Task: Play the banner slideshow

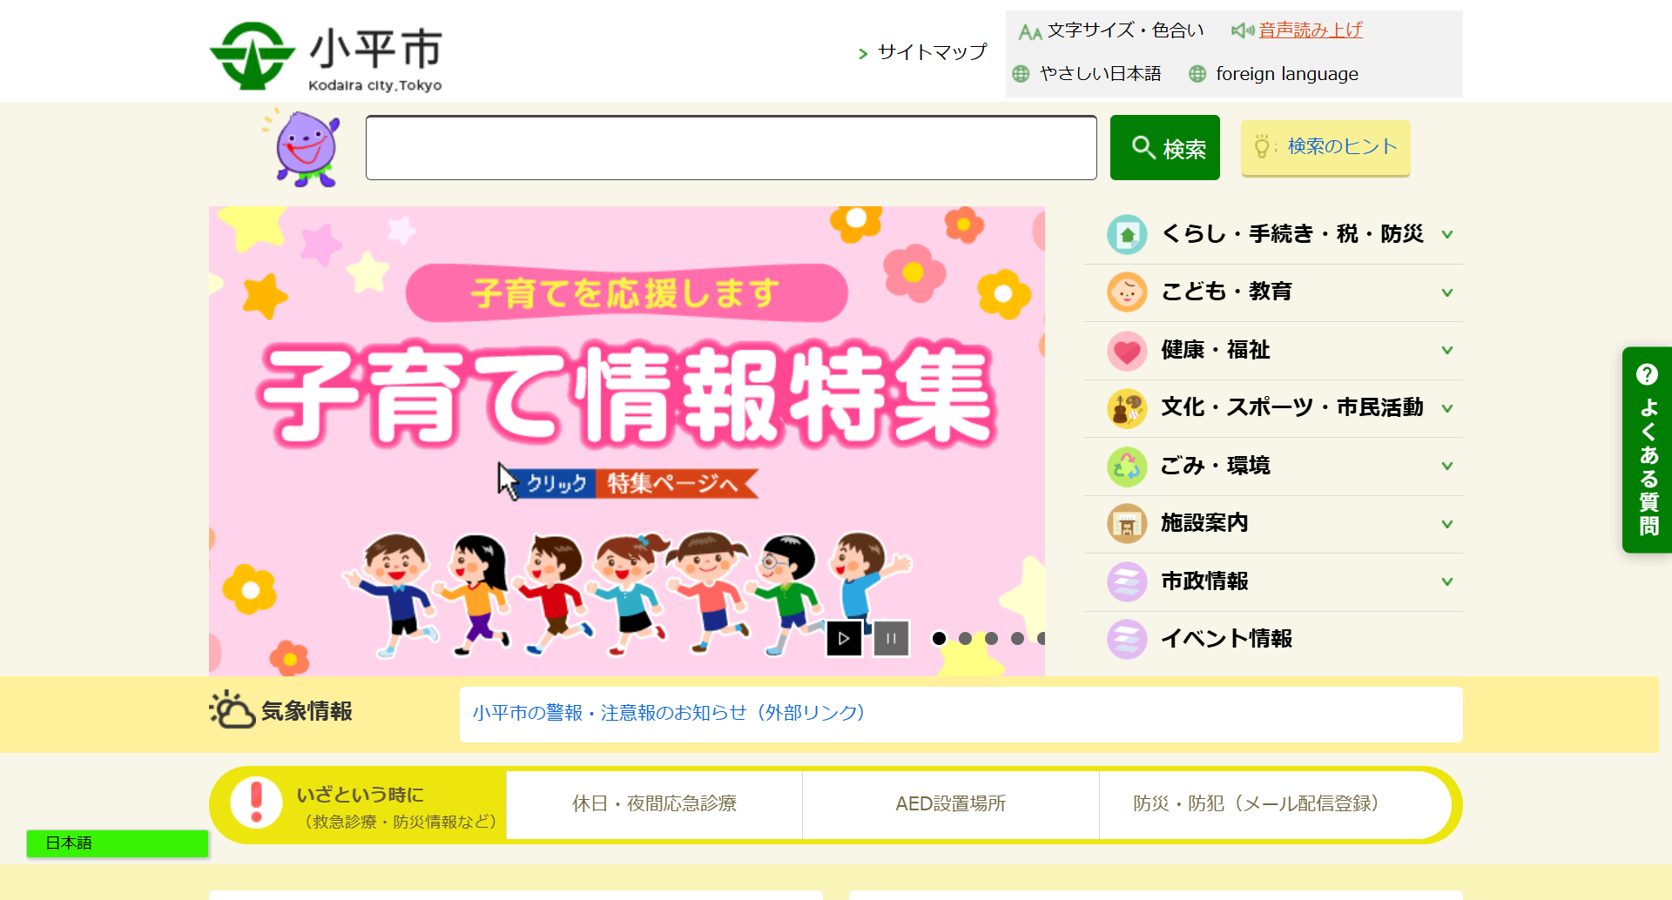Action: 843,638
